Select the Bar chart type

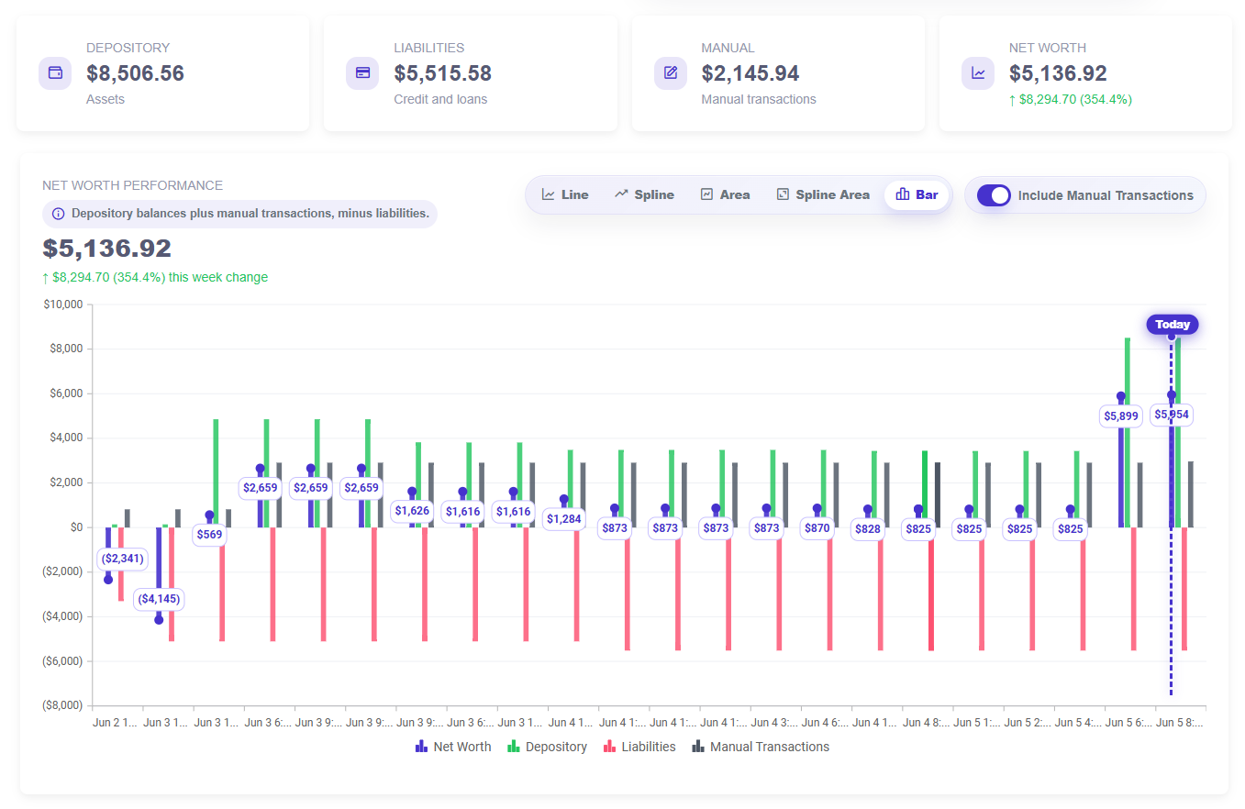[917, 194]
